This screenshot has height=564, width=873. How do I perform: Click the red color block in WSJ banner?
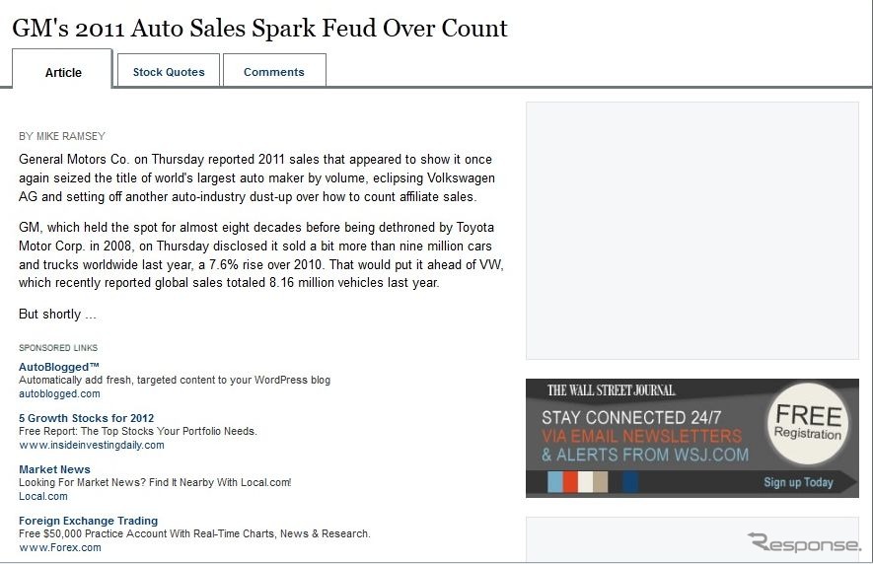click(570, 482)
